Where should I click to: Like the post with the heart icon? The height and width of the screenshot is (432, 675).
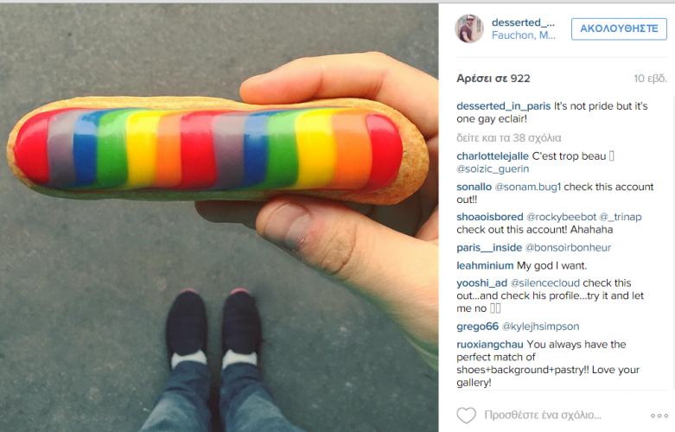466,416
